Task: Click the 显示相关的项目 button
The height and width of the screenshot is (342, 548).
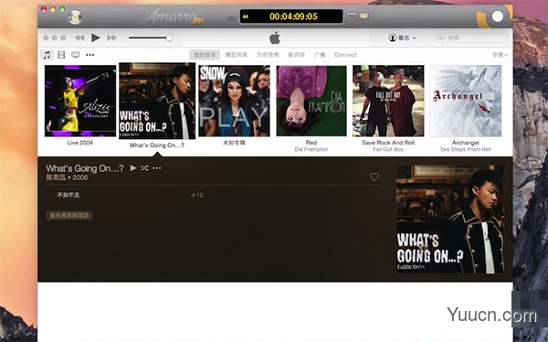Action: [69, 216]
